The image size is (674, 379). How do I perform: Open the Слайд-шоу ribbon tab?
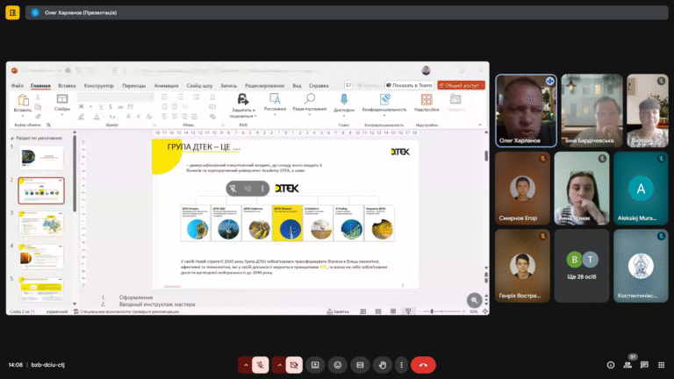tap(199, 85)
